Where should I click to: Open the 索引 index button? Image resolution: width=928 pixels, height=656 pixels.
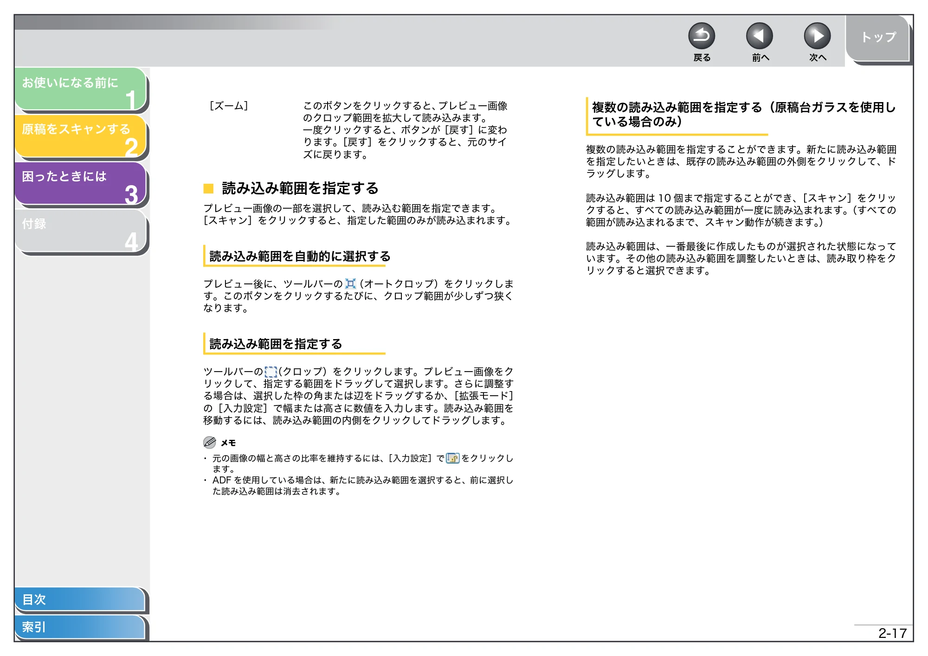coord(80,627)
